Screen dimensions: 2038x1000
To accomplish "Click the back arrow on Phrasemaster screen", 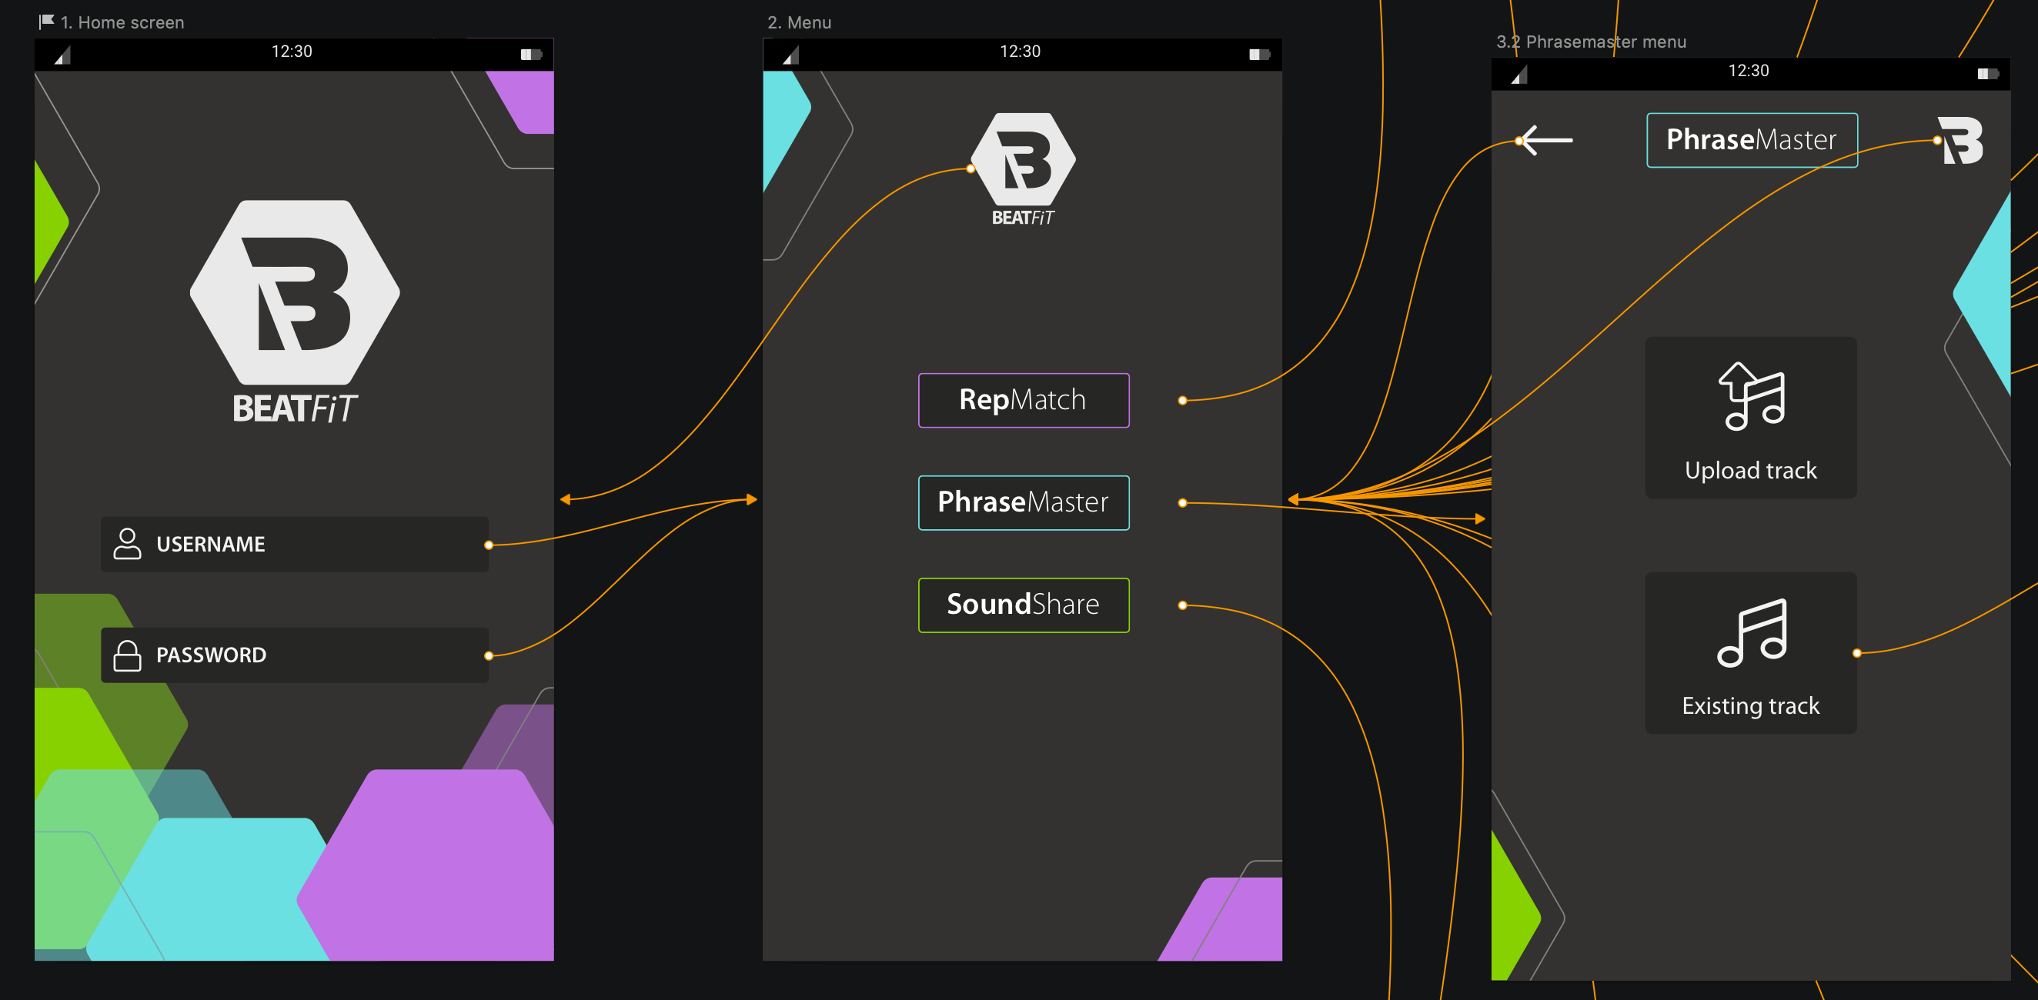I will 1547,141.
